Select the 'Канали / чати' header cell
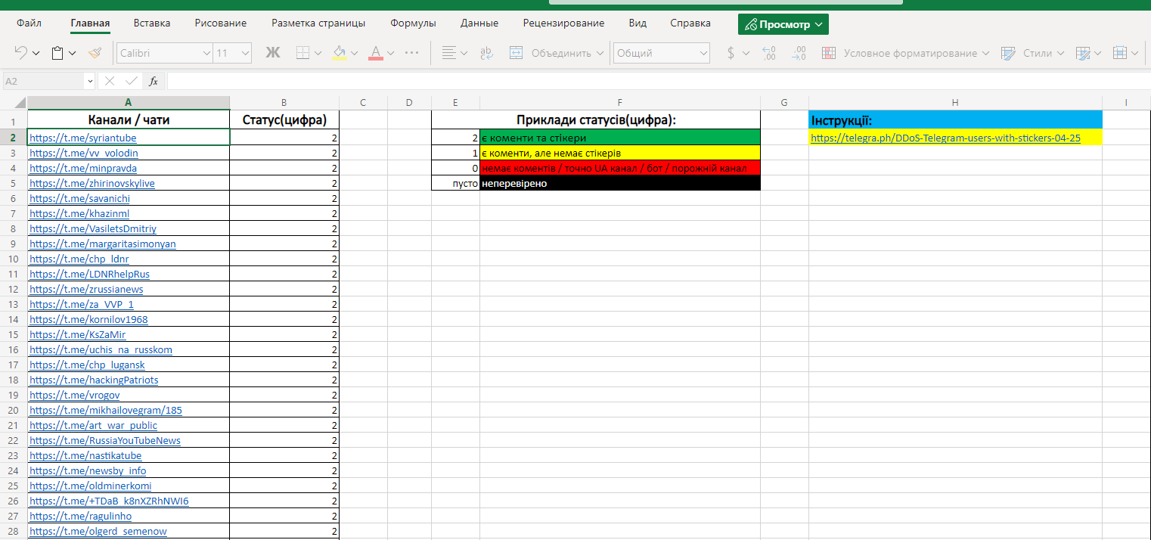Screen dimensions: 1151x540 pos(129,120)
